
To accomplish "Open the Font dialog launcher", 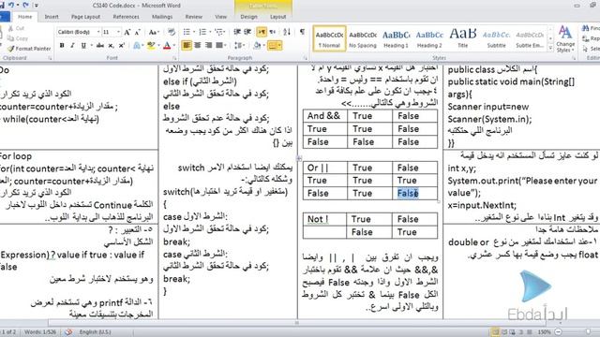I will 174,58.
